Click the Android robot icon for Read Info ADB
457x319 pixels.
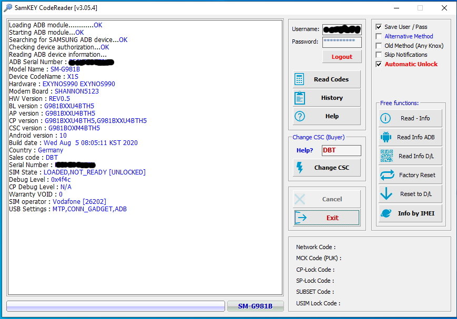[x=385, y=137]
